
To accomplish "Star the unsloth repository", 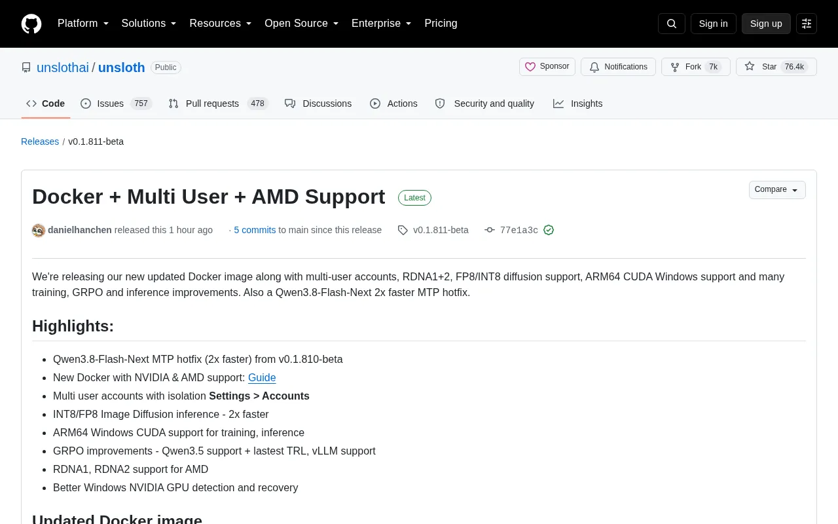I will [x=776, y=67].
